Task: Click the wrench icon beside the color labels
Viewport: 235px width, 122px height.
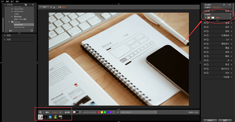Action: click(117, 112)
